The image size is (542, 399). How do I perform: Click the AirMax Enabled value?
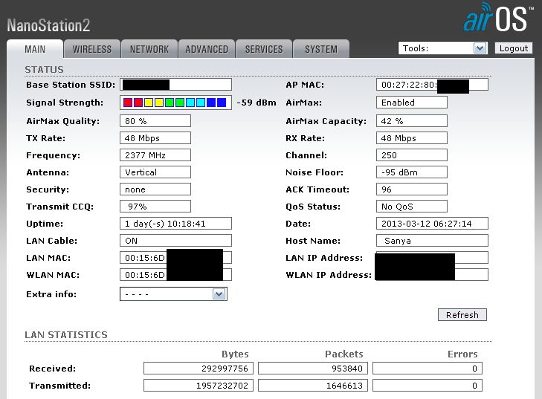[x=412, y=103]
